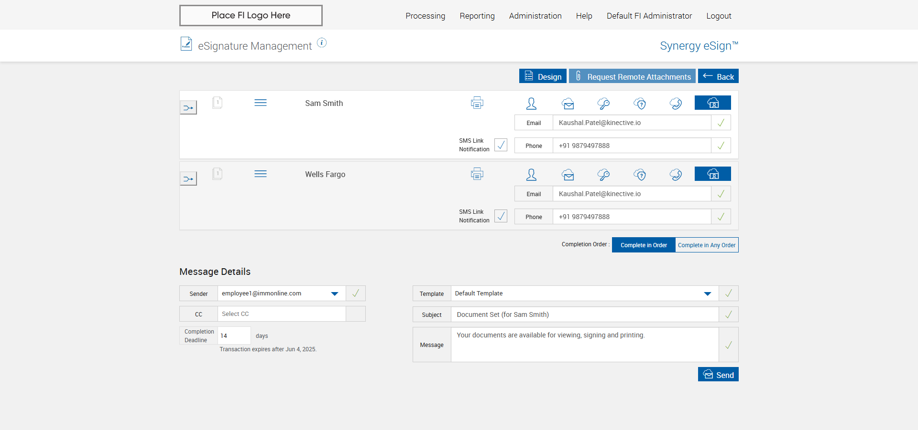Click the green checkmark beside Sam Smith's email
Viewport: 918px width, 430px height.
pyautogui.click(x=721, y=123)
